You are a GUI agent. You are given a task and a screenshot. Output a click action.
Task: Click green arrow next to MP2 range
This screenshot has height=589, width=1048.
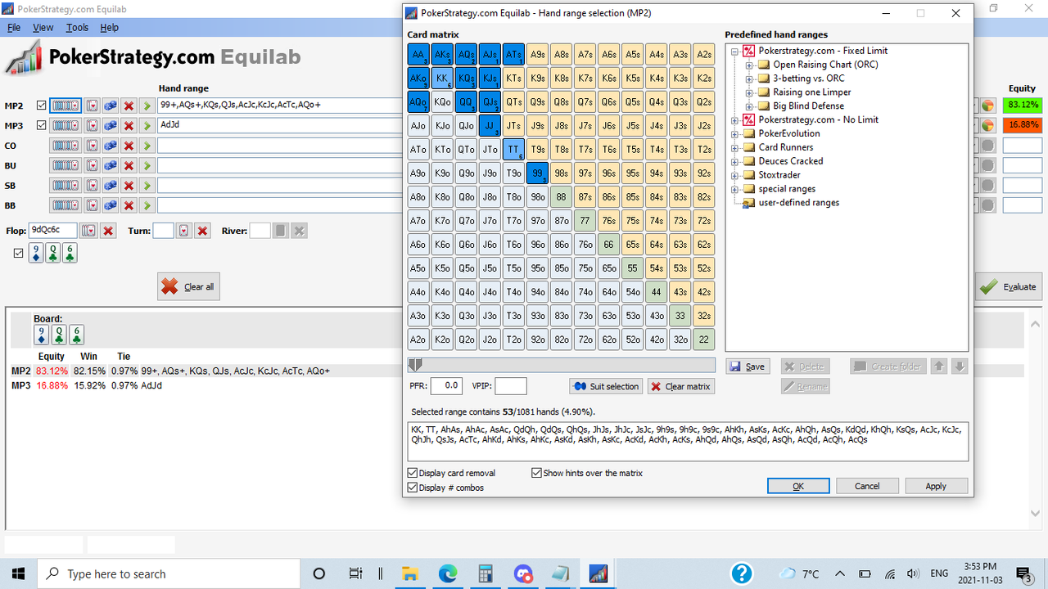[x=146, y=106]
